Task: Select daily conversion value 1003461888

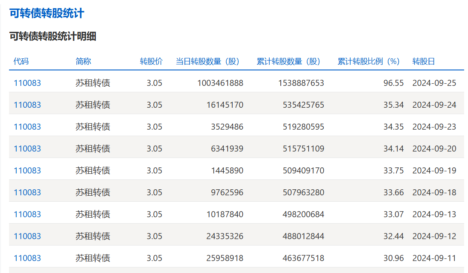Action: [220, 83]
